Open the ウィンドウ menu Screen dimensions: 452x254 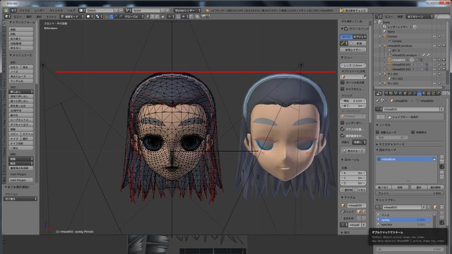[56, 11]
